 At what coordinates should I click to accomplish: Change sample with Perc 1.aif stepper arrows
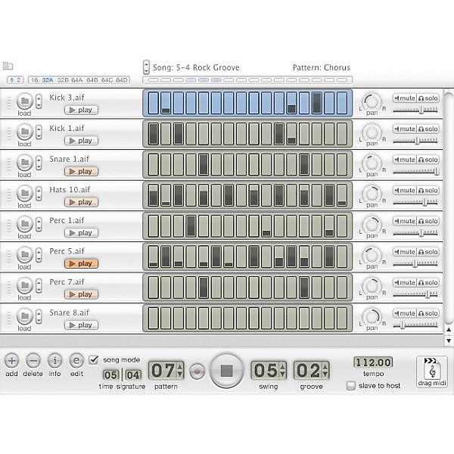pyautogui.click(x=39, y=225)
